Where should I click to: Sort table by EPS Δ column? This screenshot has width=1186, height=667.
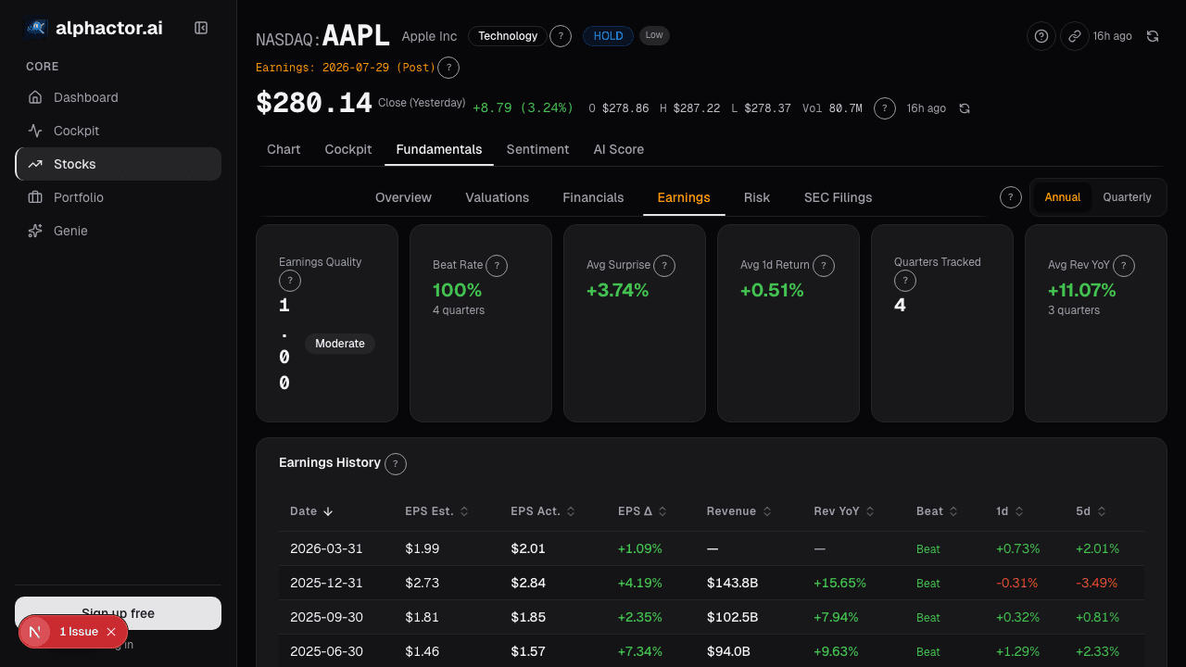(x=642, y=511)
